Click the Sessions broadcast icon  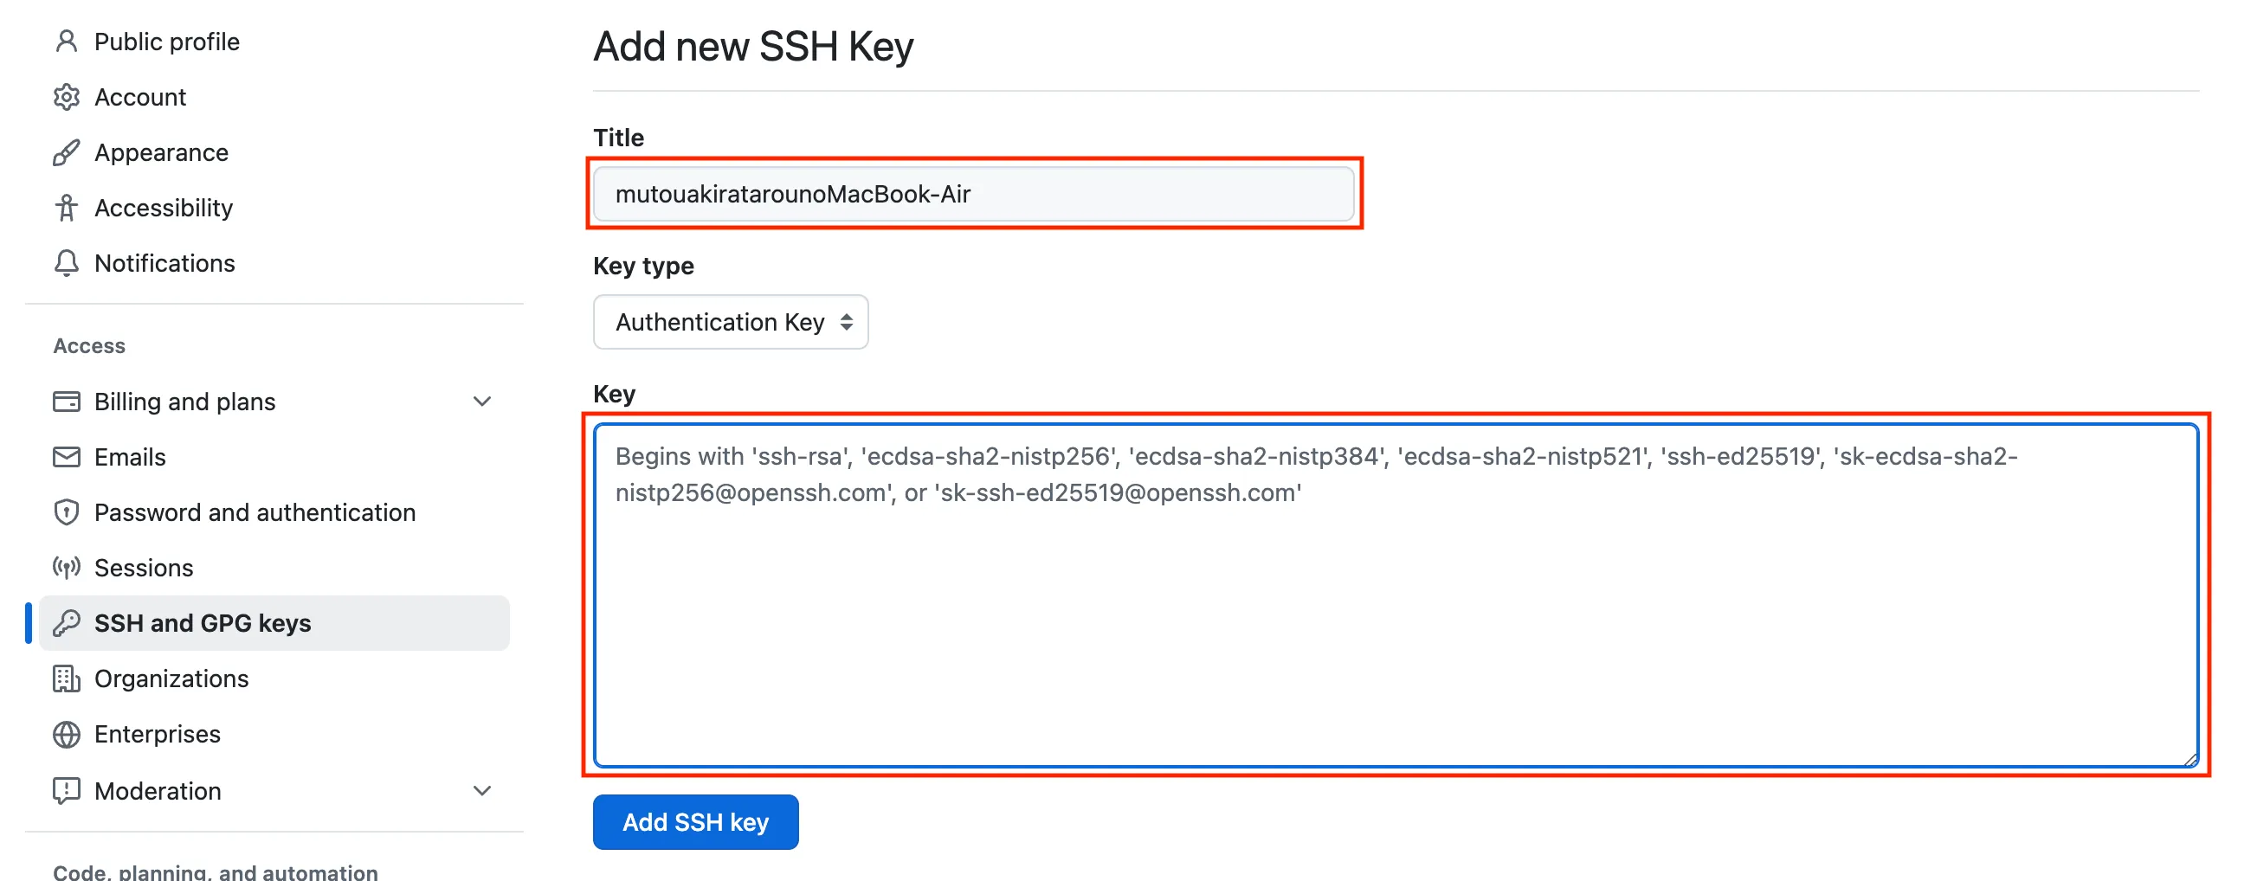pos(66,568)
